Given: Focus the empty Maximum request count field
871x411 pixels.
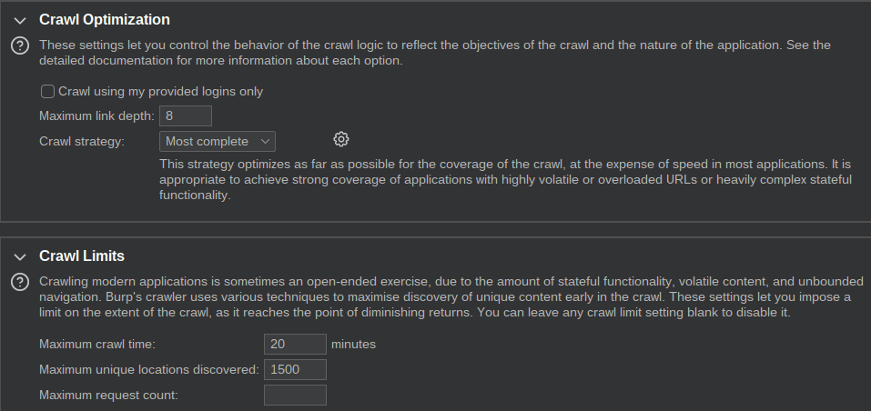Looking at the screenshot, I should click(295, 395).
